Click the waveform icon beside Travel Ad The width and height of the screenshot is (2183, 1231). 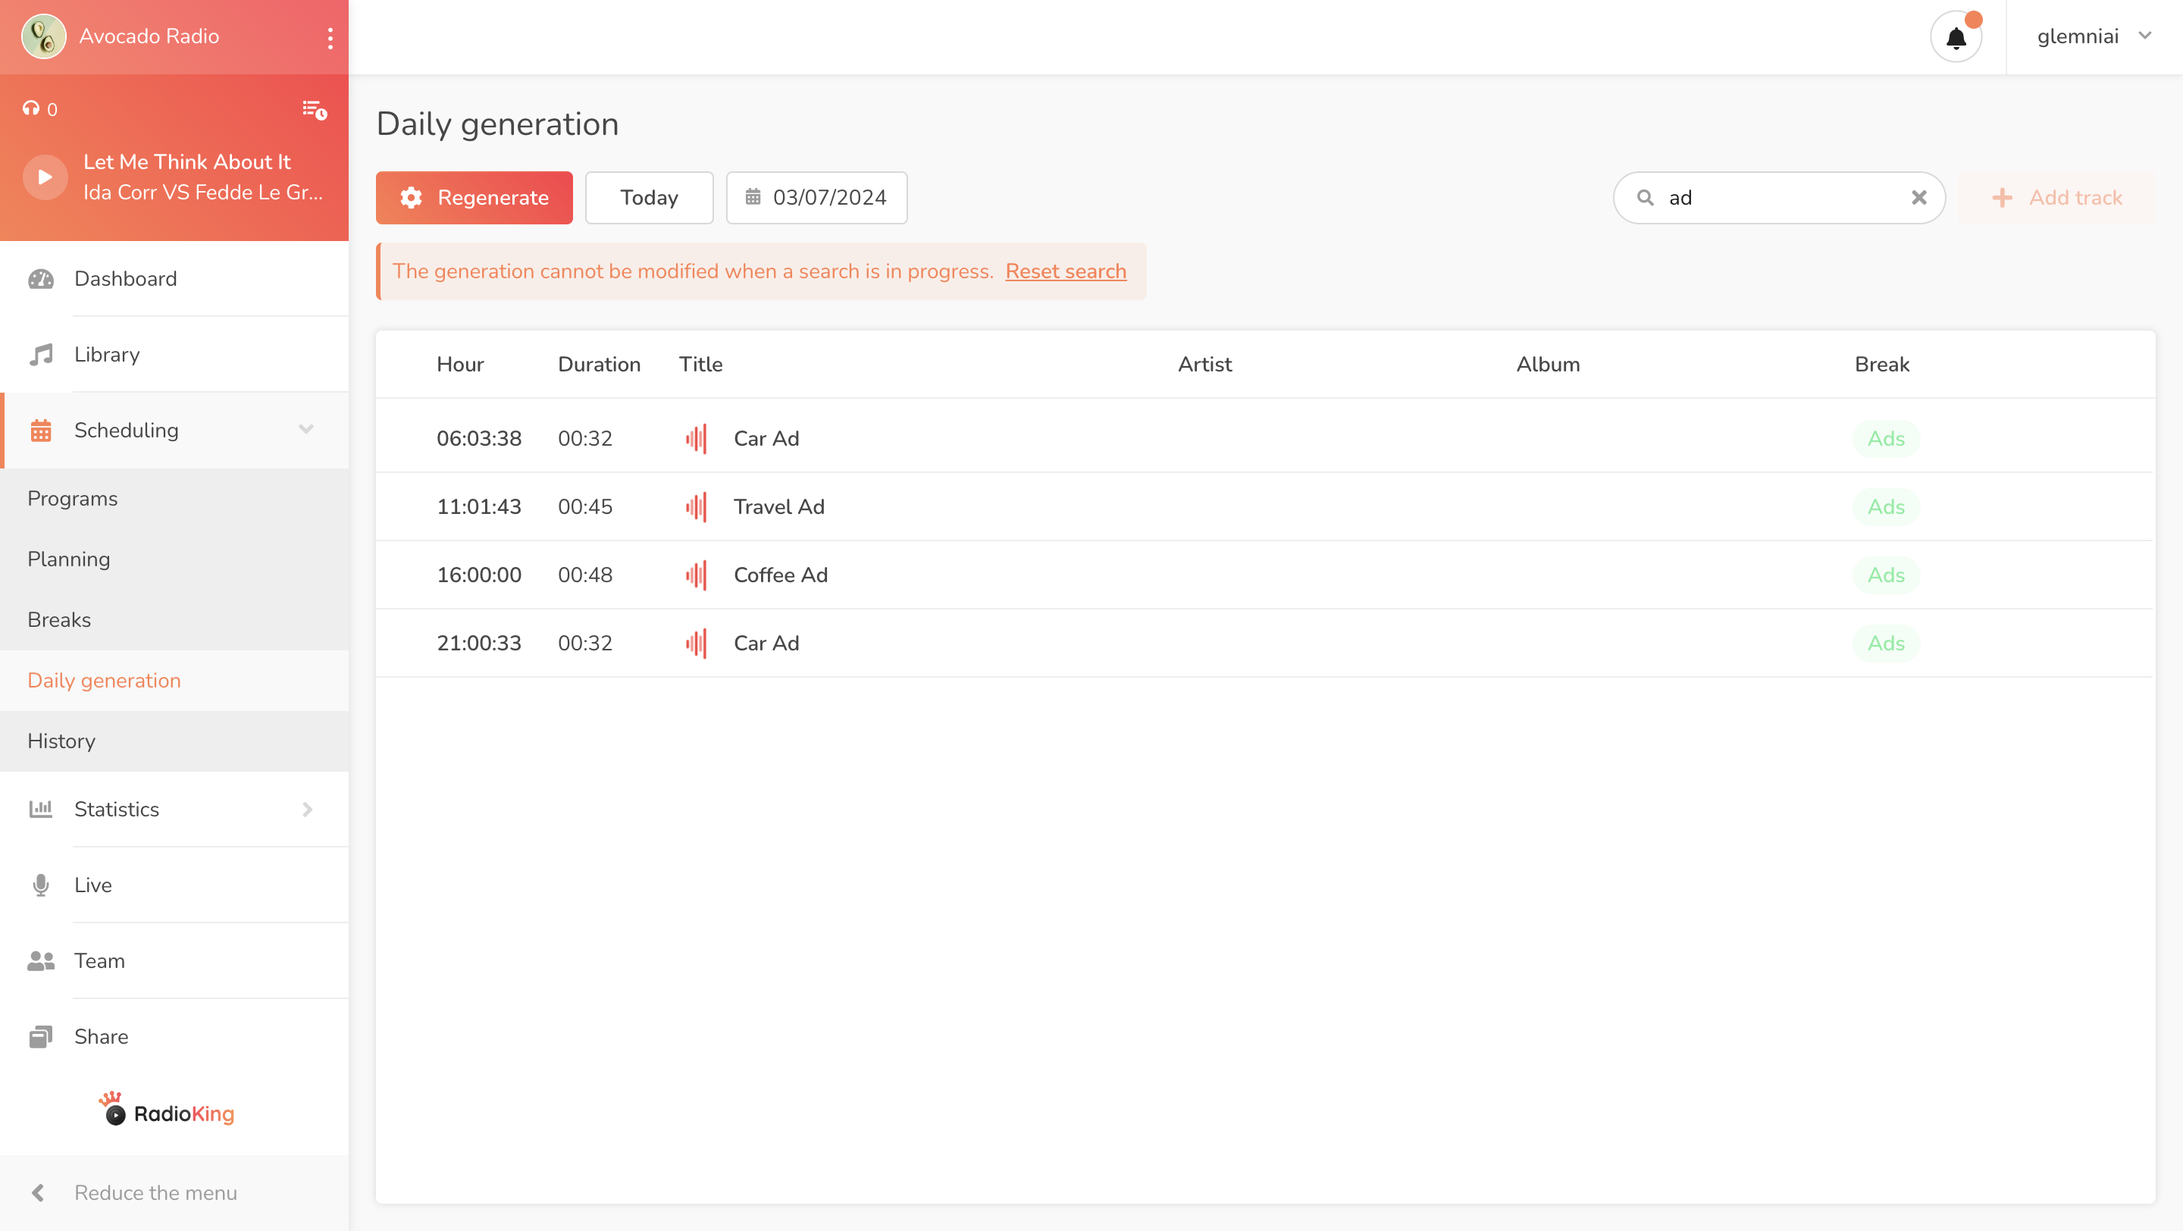(696, 506)
